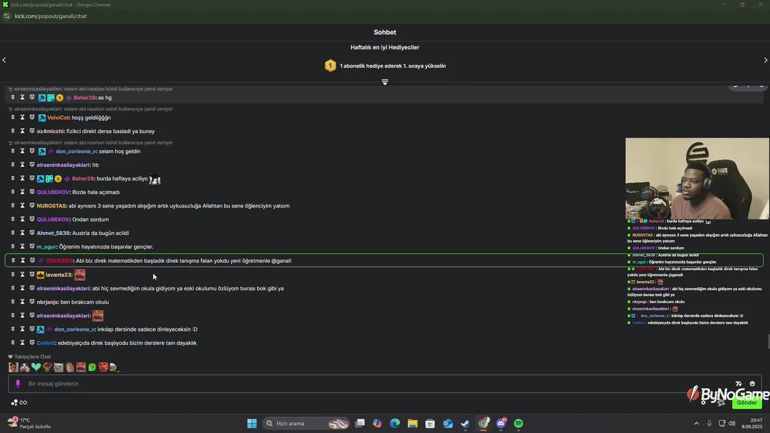Screen dimensions: 770x433
Task: Select the white cat emote
Action: (x=58, y=367)
